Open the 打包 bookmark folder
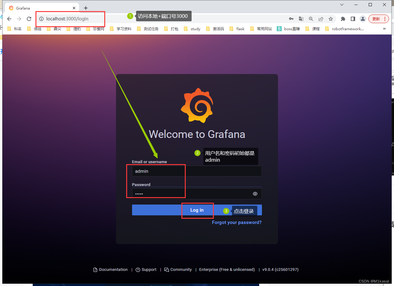The width and height of the screenshot is (394, 286). point(171,29)
